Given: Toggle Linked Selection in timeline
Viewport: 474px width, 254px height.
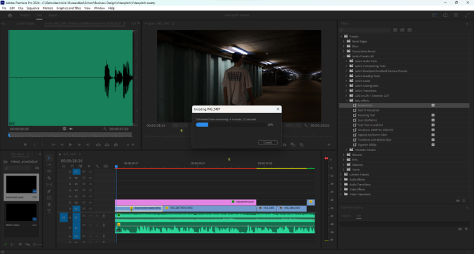Looking at the screenshot, I should (81, 166).
